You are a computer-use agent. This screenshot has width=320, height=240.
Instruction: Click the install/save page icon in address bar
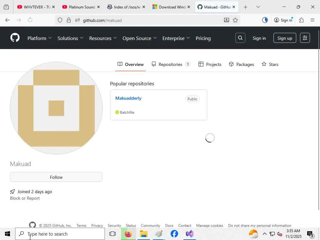point(227,20)
